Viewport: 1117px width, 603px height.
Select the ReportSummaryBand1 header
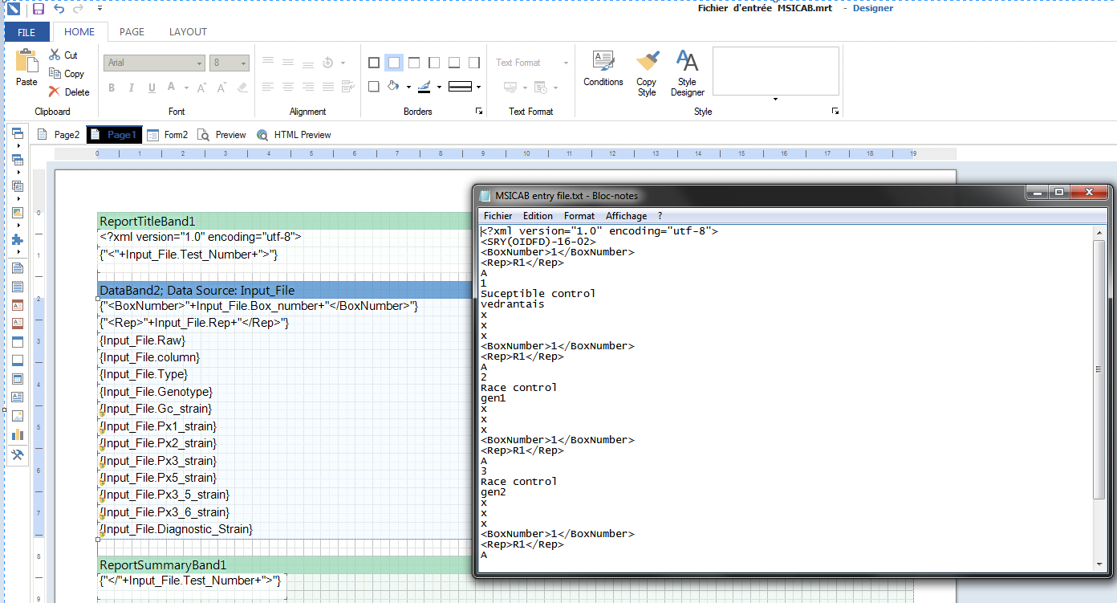284,564
